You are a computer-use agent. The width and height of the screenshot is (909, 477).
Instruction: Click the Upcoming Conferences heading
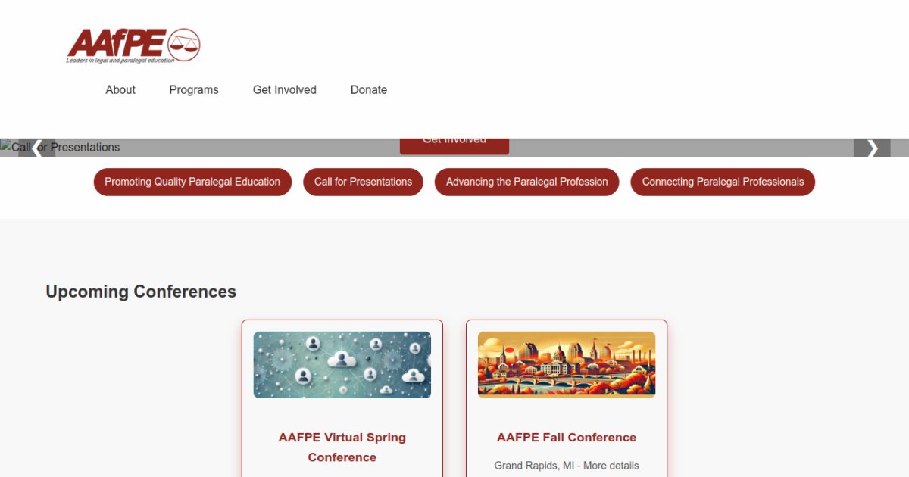(141, 291)
